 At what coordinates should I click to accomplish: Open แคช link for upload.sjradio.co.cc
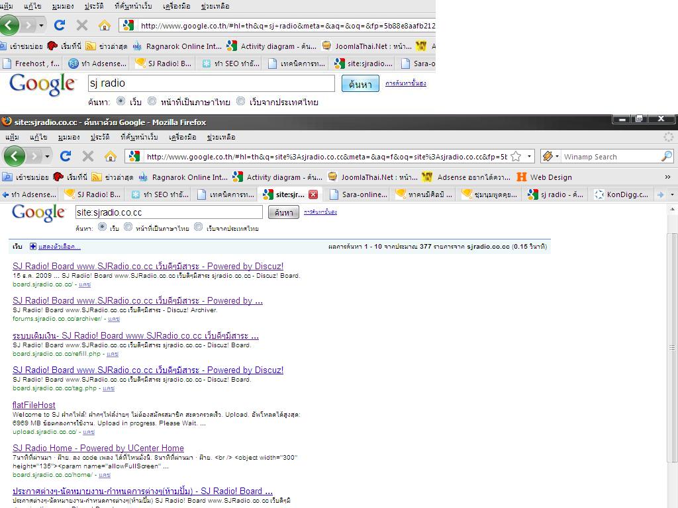click(89, 431)
